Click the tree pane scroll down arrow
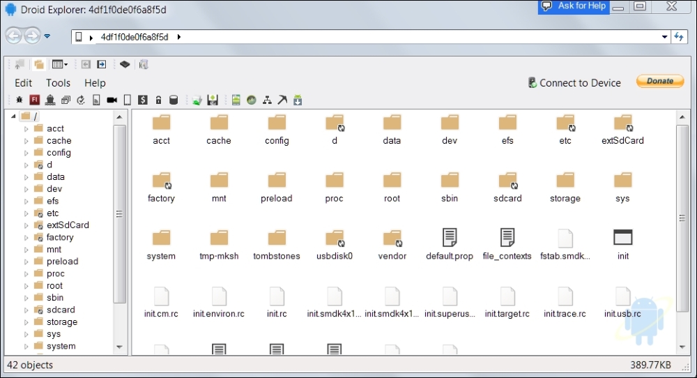This screenshot has width=697, height=378. [119, 347]
